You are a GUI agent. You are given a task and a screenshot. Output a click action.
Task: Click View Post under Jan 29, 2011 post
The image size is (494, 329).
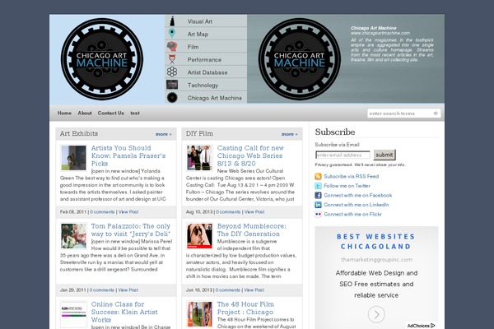coord(128,290)
